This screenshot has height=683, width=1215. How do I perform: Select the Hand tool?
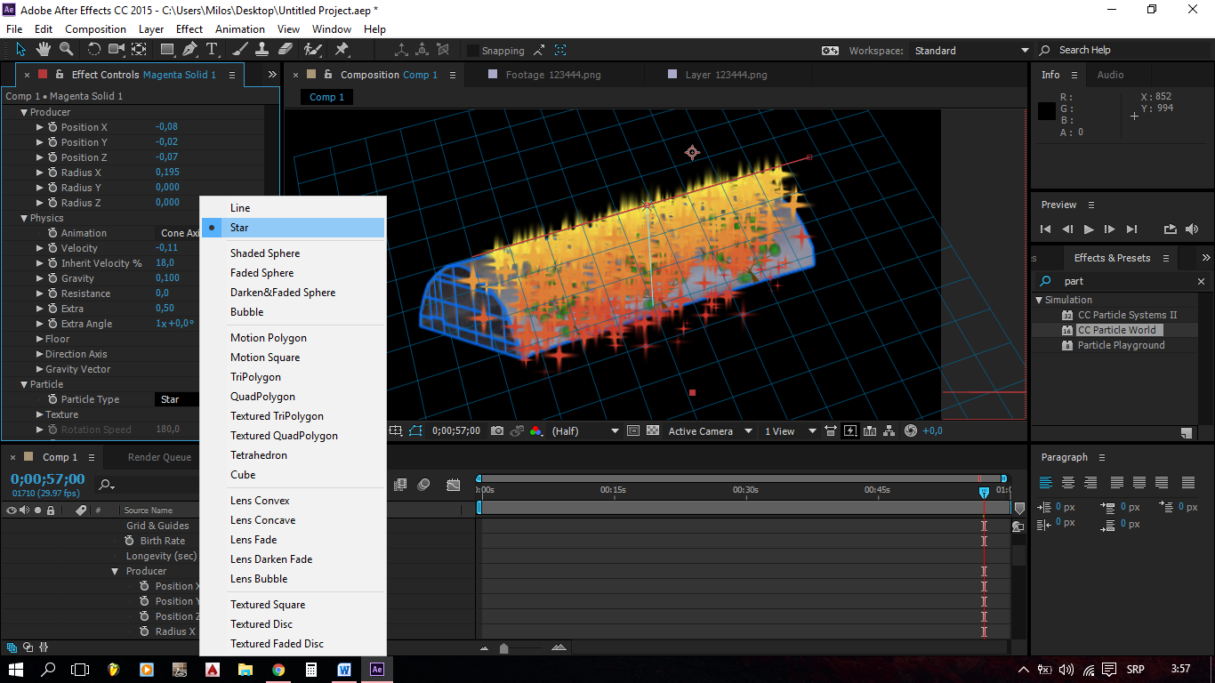[42, 49]
